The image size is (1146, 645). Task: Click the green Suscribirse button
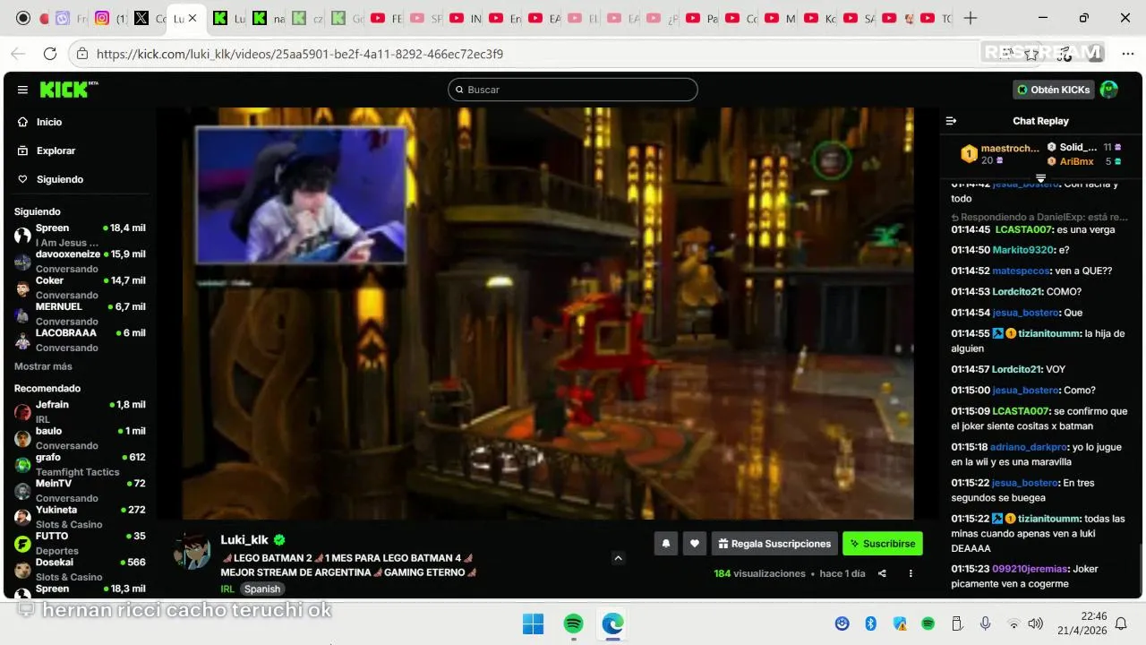click(883, 543)
